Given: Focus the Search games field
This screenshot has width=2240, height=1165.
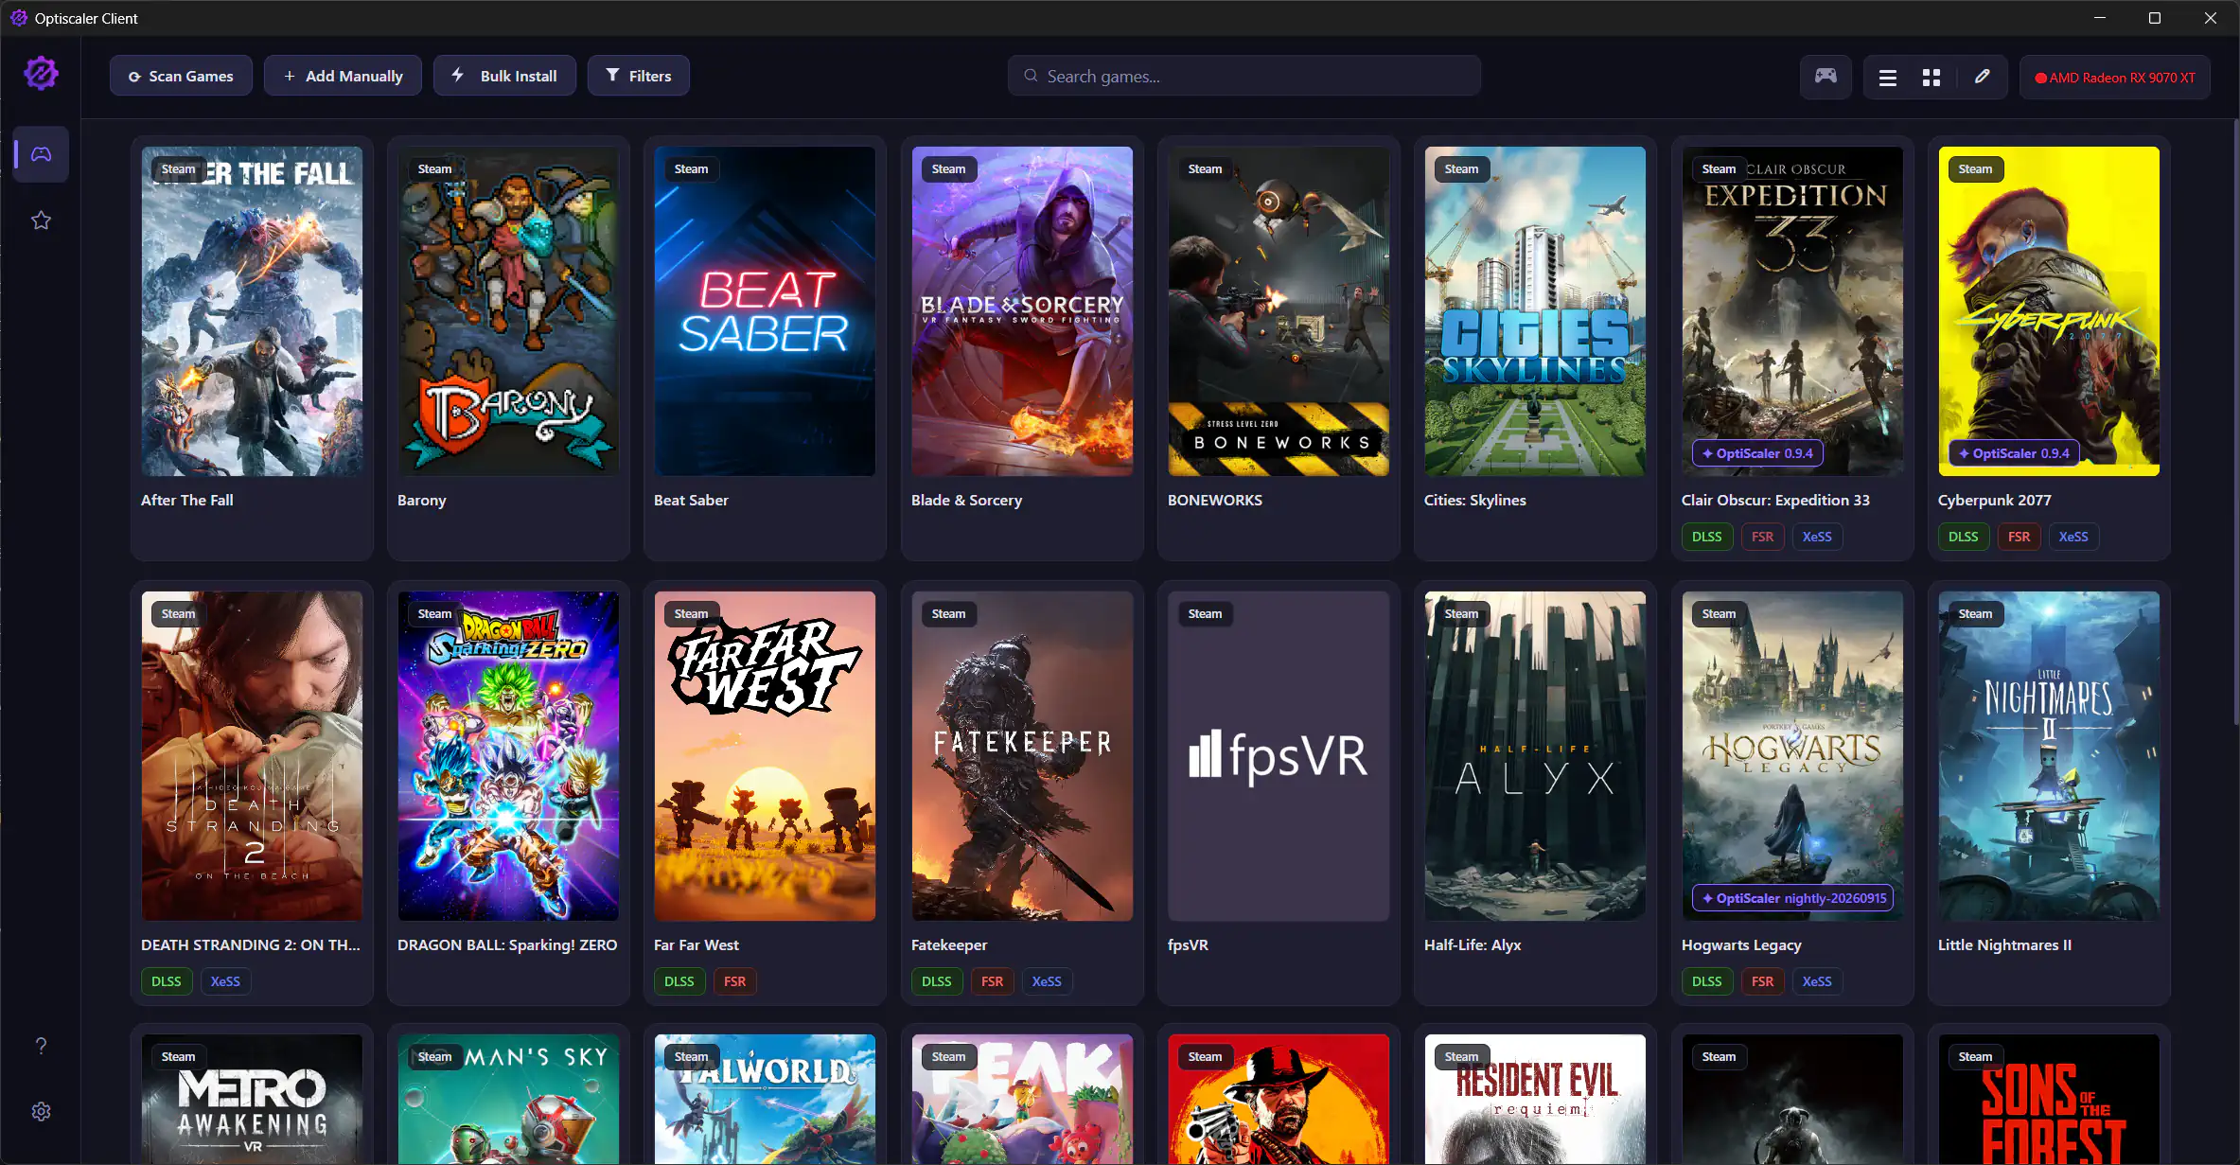Looking at the screenshot, I should click(x=1243, y=76).
